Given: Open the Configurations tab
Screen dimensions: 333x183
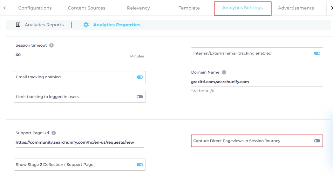Looking at the screenshot, I should [35, 8].
